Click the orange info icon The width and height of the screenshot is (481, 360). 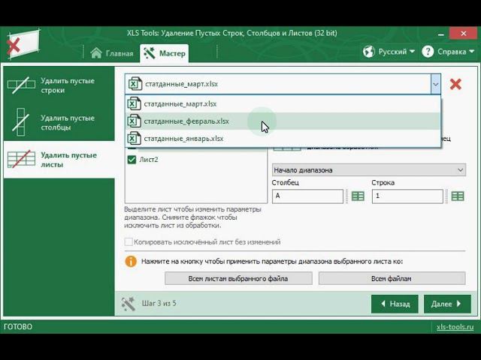coord(131,262)
